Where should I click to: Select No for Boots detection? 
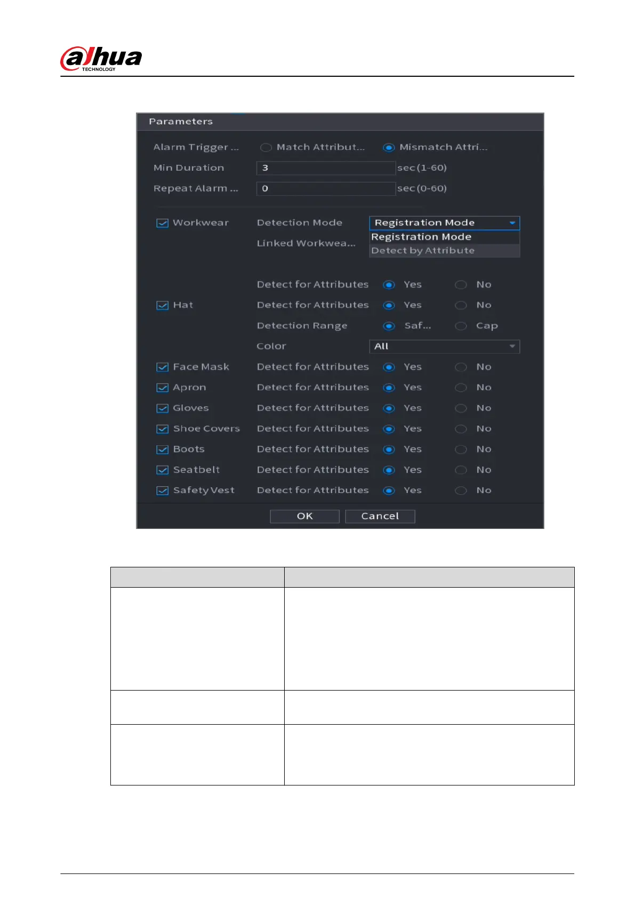tap(461, 450)
